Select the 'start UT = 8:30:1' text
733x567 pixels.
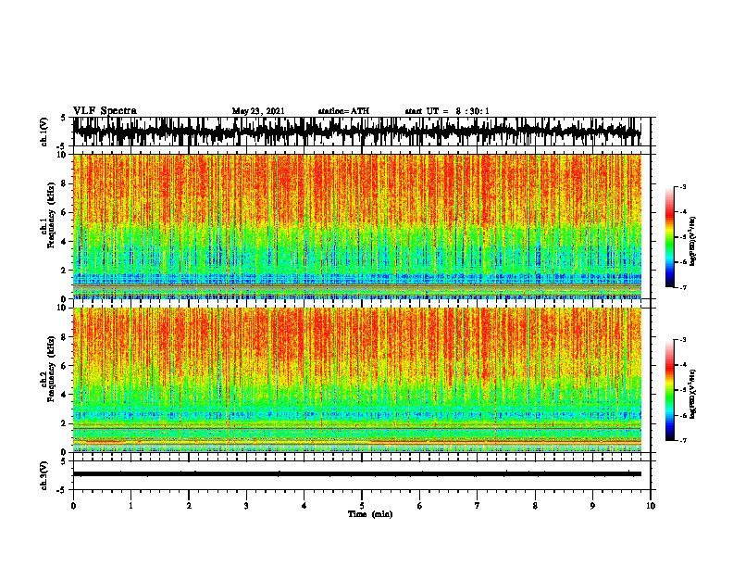point(447,111)
